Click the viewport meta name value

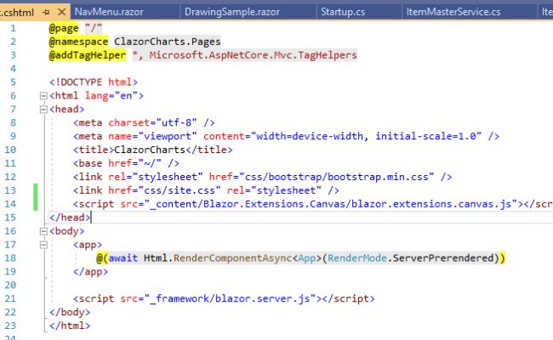pyautogui.click(x=167, y=136)
